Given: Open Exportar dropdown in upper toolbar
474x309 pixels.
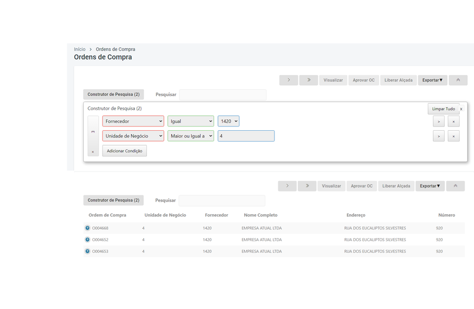Looking at the screenshot, I should tap(433, 80).
